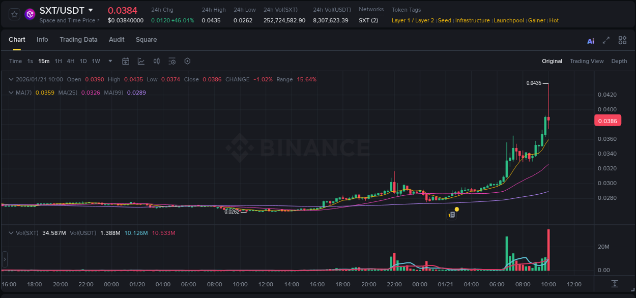This screenshot has width=636, height=298.
Task: Expand the extra time interval dropdown
Action: pos(109,61)
